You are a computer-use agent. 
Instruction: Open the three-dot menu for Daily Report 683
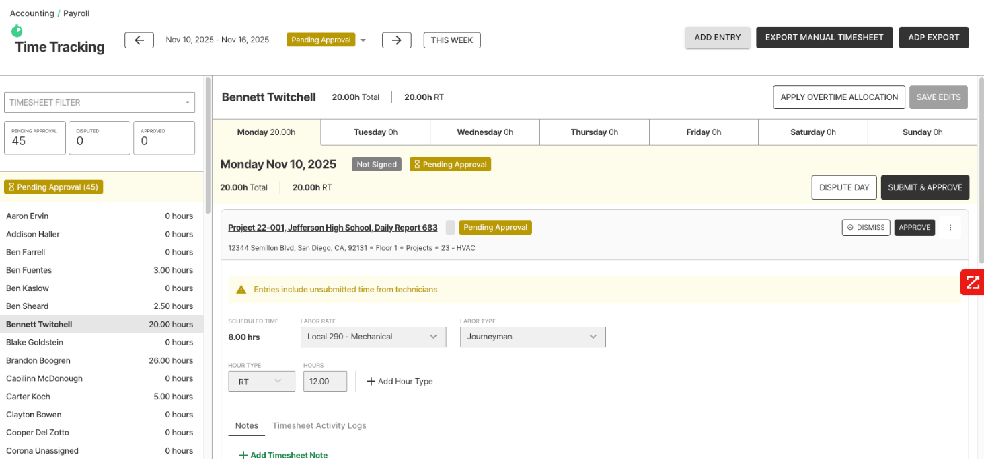coord(950,228)
